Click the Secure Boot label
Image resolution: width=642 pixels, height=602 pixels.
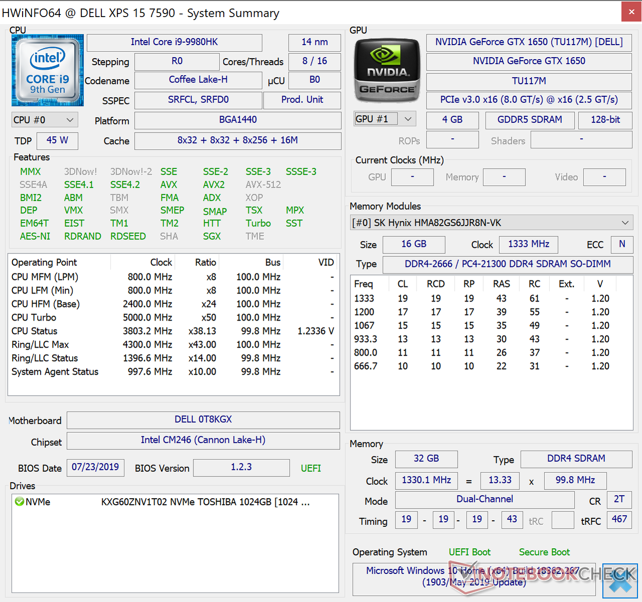[x=544, y=552]
